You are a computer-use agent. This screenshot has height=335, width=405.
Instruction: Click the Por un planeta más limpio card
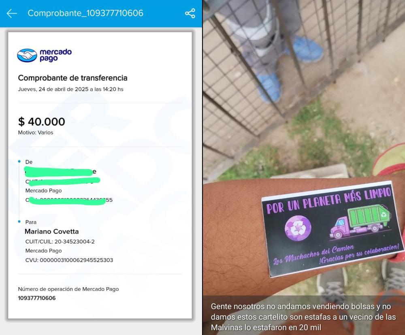pos(332,228)
